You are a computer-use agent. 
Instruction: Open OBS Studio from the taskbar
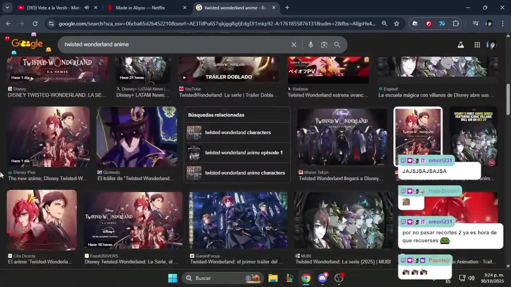click(339, 278)
